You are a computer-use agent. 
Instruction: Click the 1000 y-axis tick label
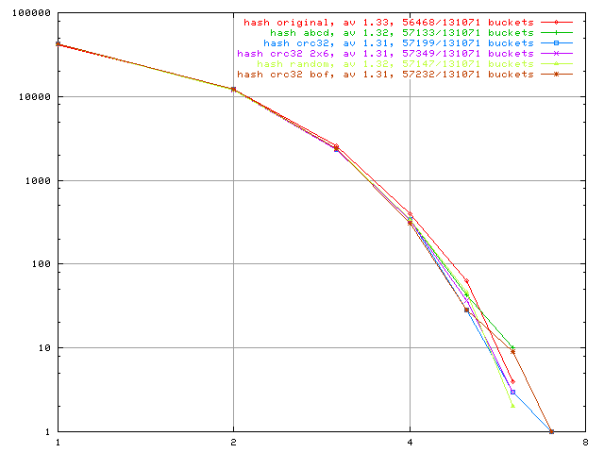point(37,180)
